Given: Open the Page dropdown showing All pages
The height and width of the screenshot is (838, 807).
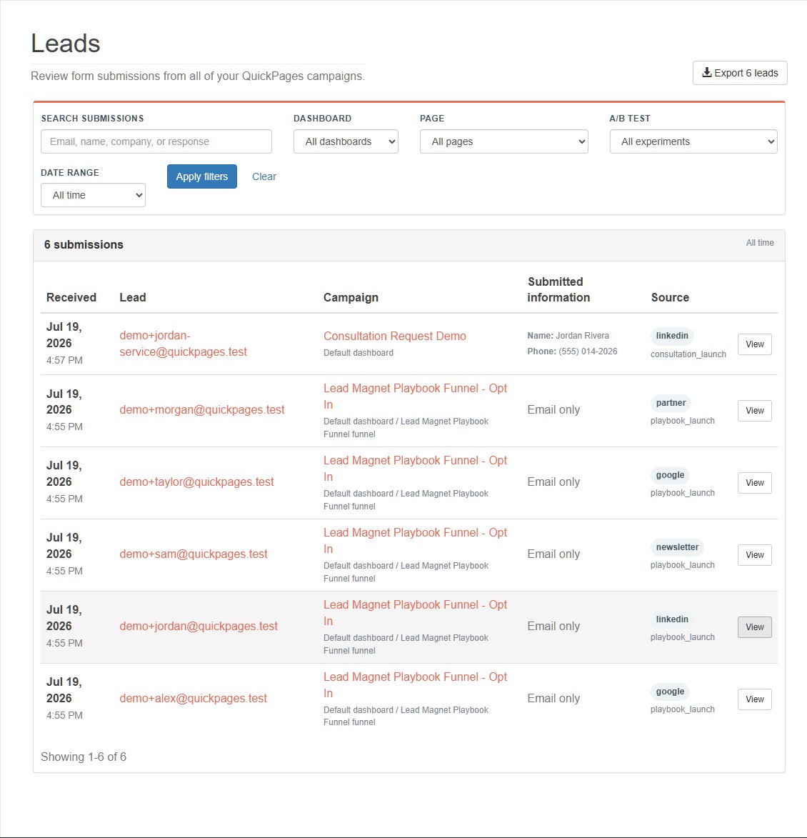Looking at the screenshot, I should pyautogui.click(x=503, y=141).
